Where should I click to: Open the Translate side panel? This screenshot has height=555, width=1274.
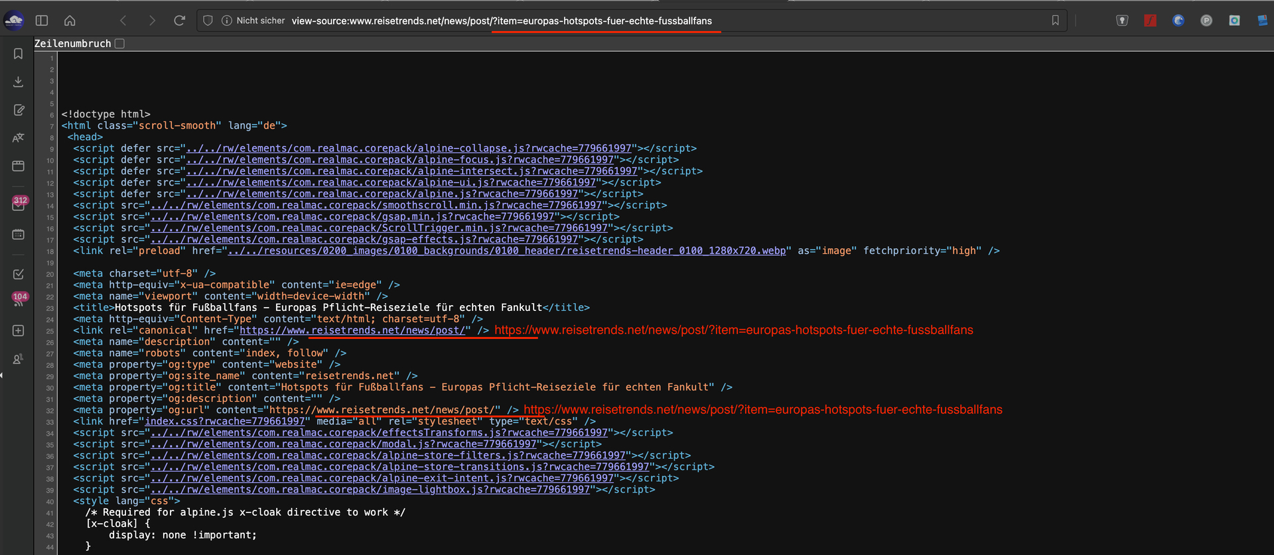tap(18, 138)
